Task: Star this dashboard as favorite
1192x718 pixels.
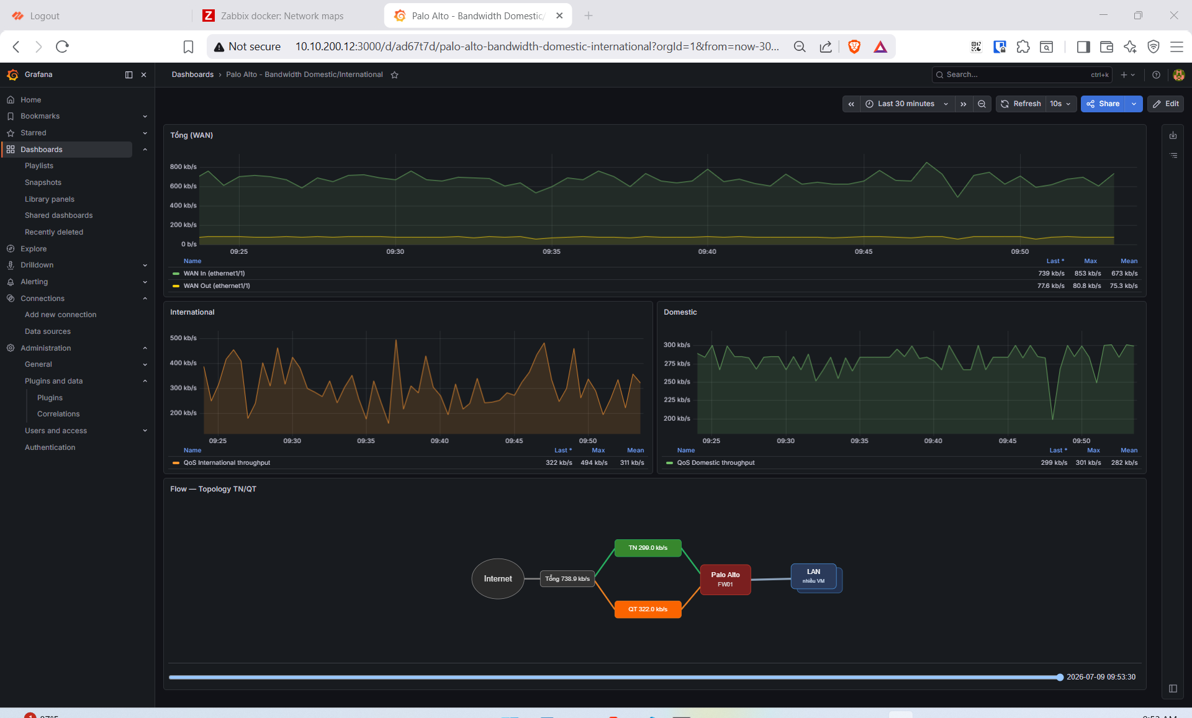Action: (x=395, y=75)
